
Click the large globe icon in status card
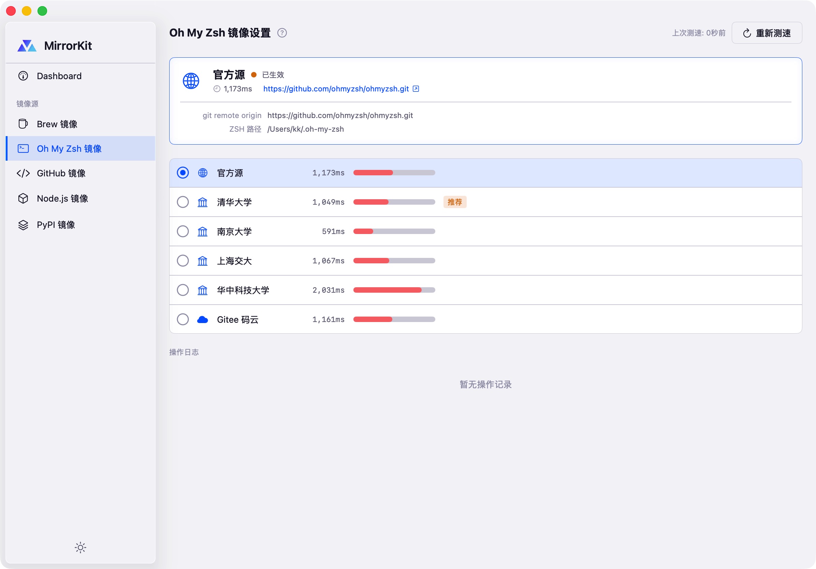point(191,81)
